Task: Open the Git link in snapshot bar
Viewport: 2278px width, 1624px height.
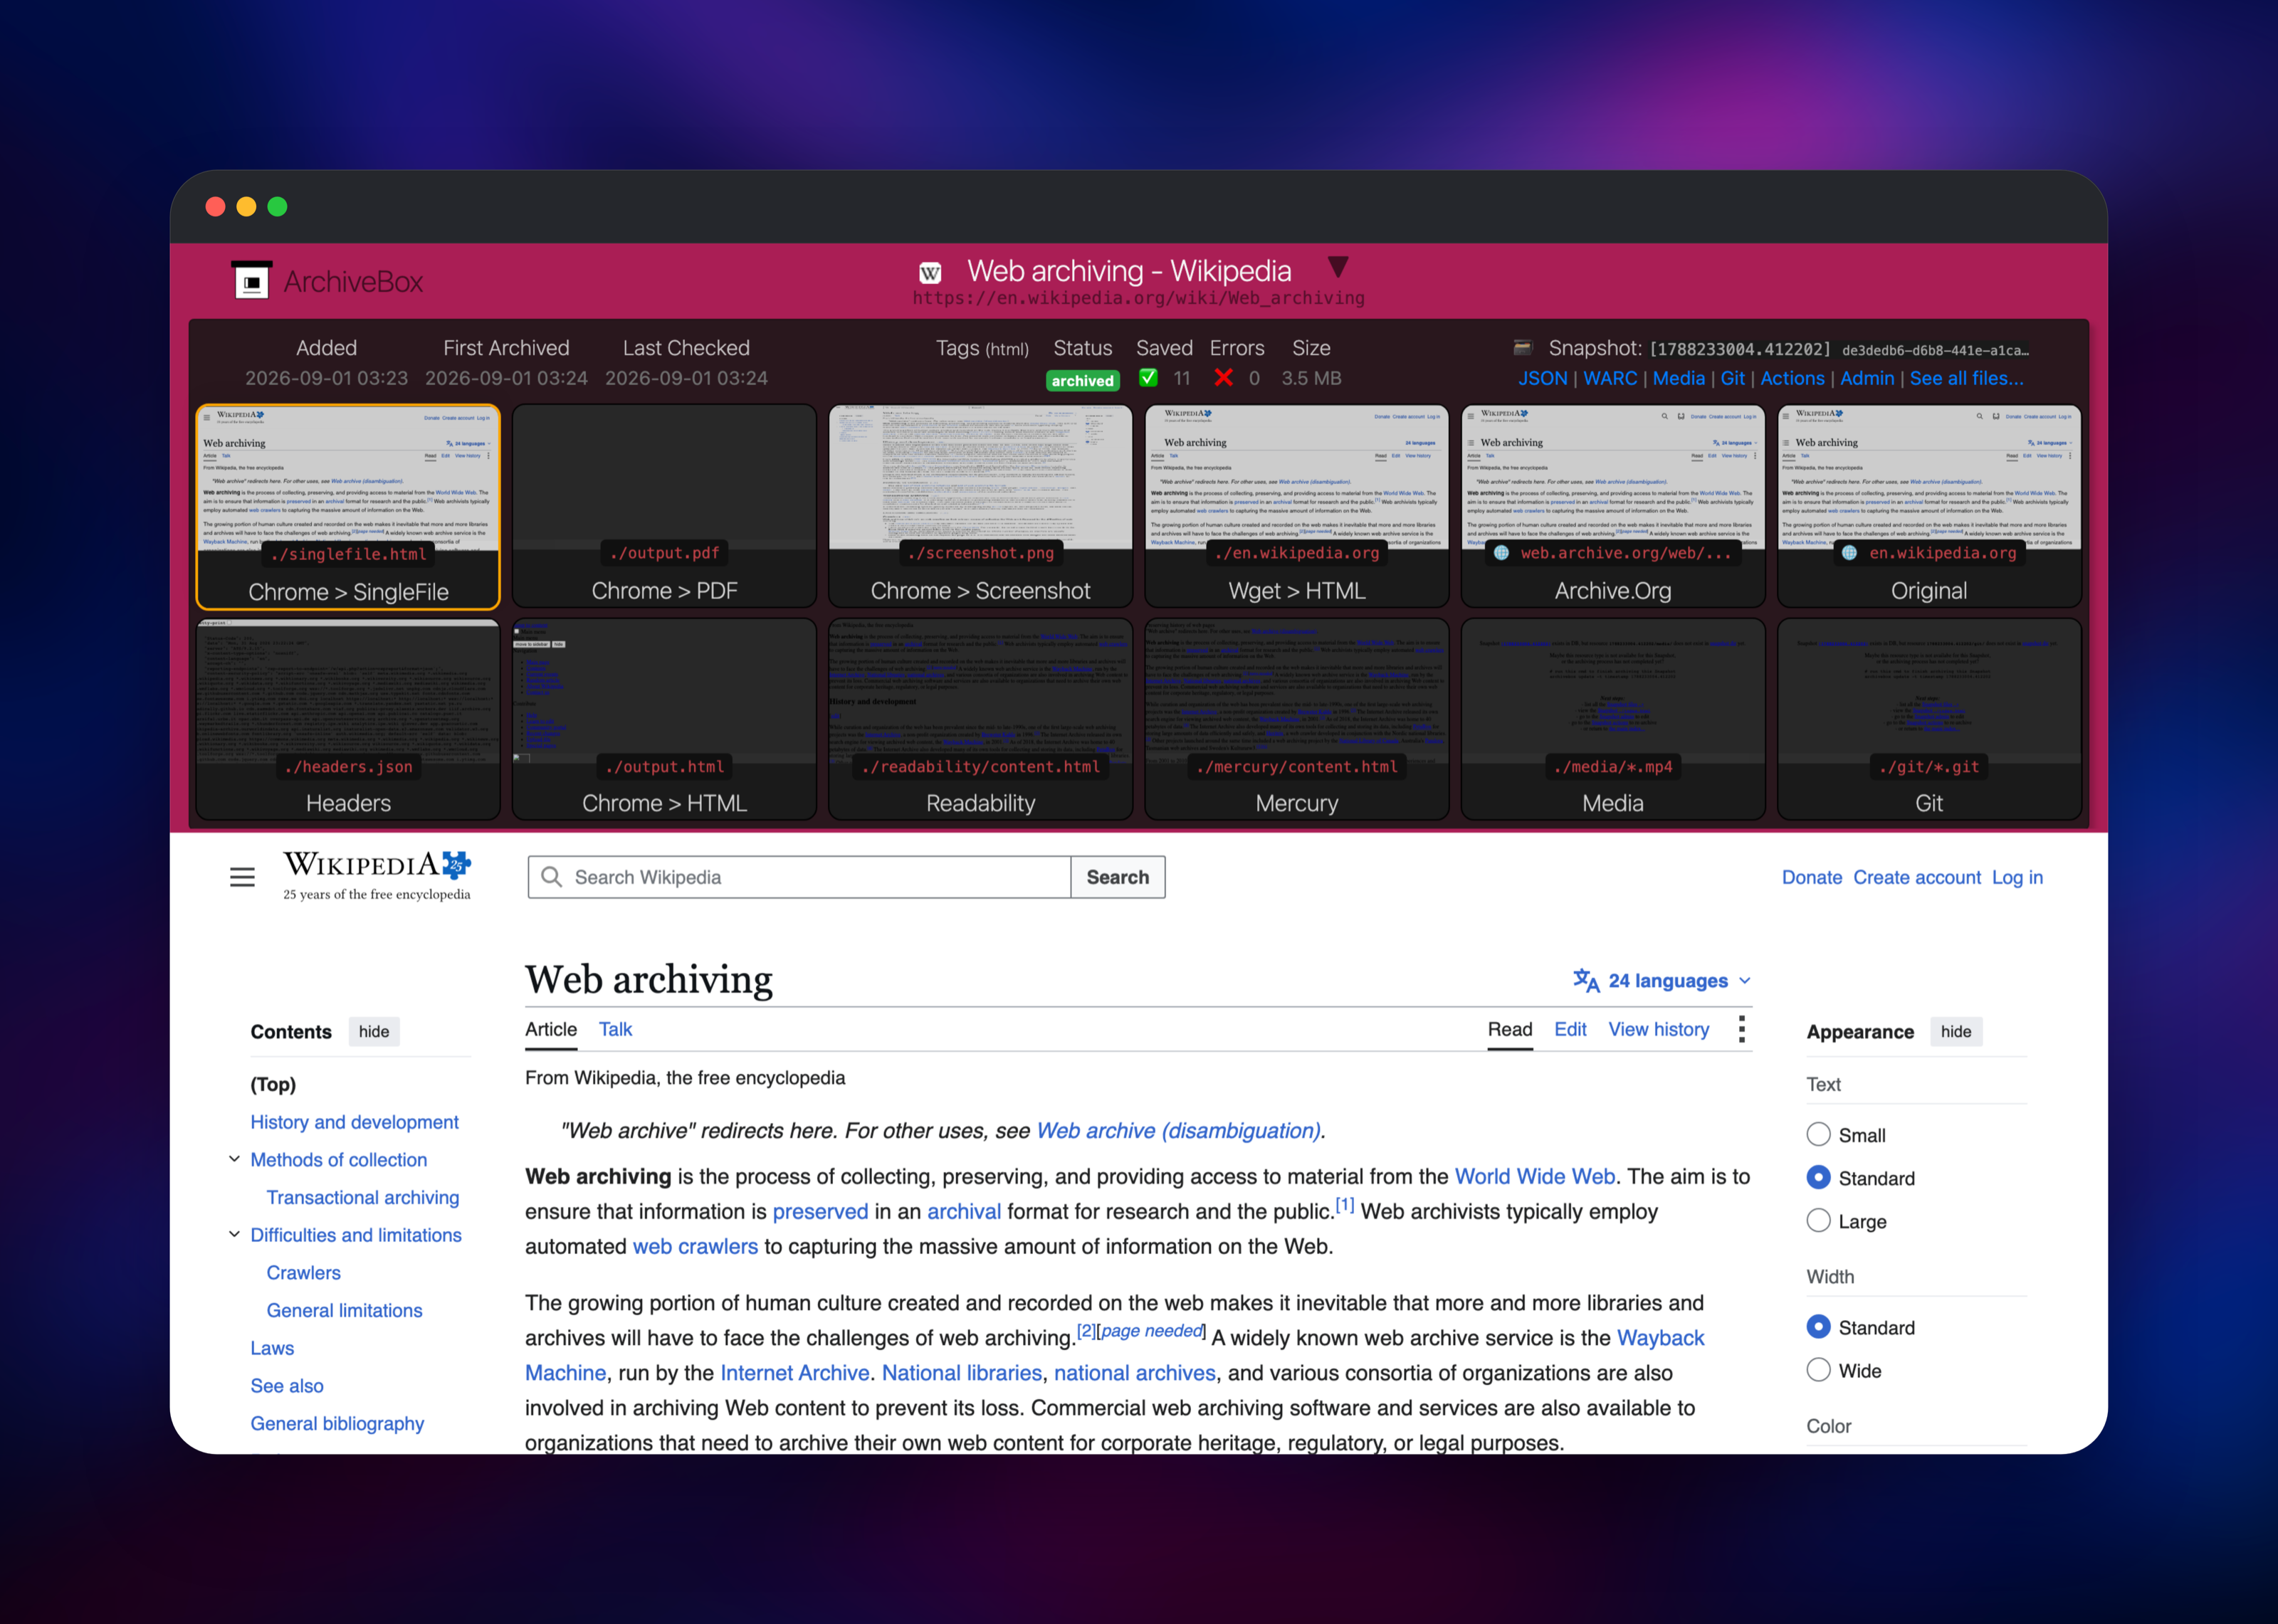Action: pos(1732,378)
